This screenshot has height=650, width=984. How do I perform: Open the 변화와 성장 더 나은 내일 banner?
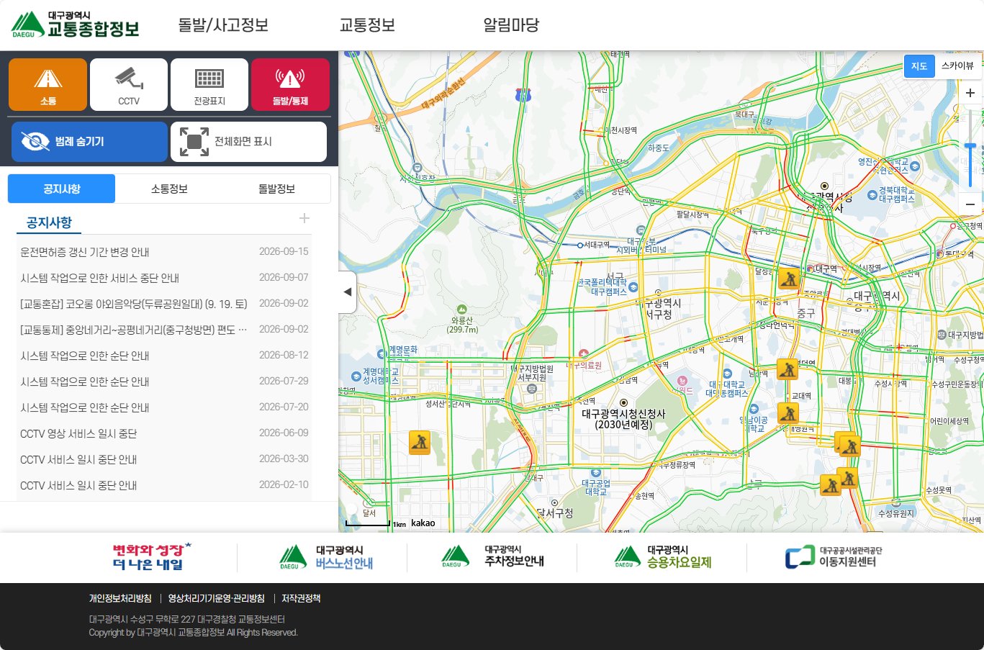(151, 557)
